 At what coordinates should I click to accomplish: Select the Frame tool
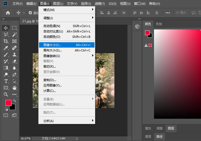click(14, 41)
